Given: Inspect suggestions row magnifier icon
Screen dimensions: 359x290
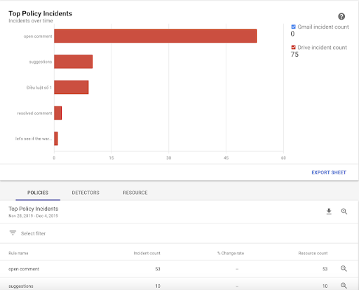Looking at the screenshot, I should [344, 286].
